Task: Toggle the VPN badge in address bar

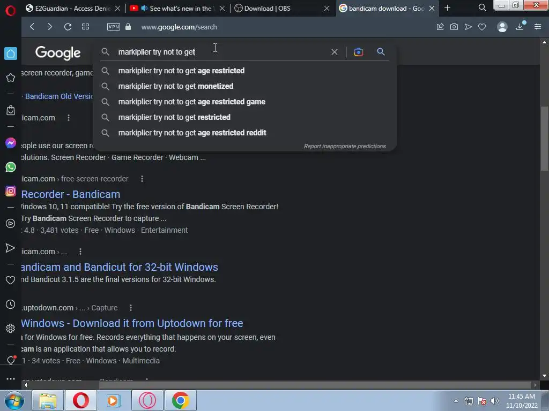Action: pos(114,27)
